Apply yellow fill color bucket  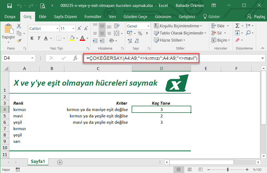[x=72, y=38]
